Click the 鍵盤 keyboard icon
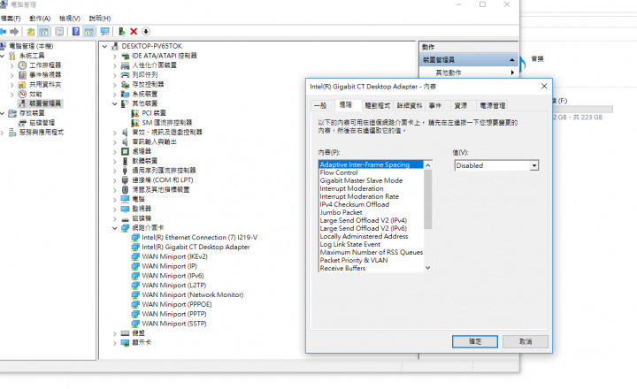 (125, 333)
